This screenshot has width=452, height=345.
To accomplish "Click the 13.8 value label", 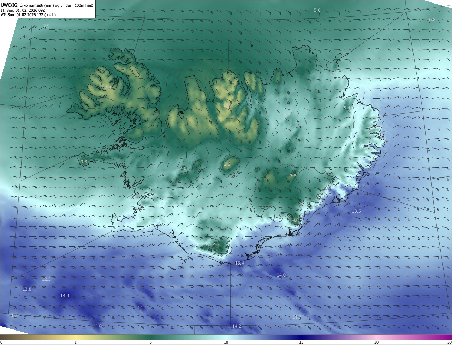I will pyautogui.click(x=27, y=289).
